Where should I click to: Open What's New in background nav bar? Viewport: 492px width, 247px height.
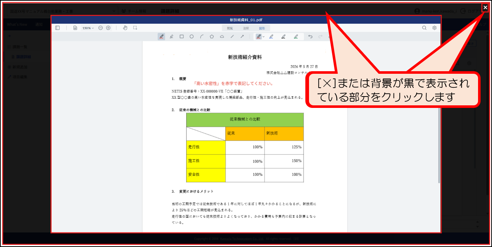[17, 25]
